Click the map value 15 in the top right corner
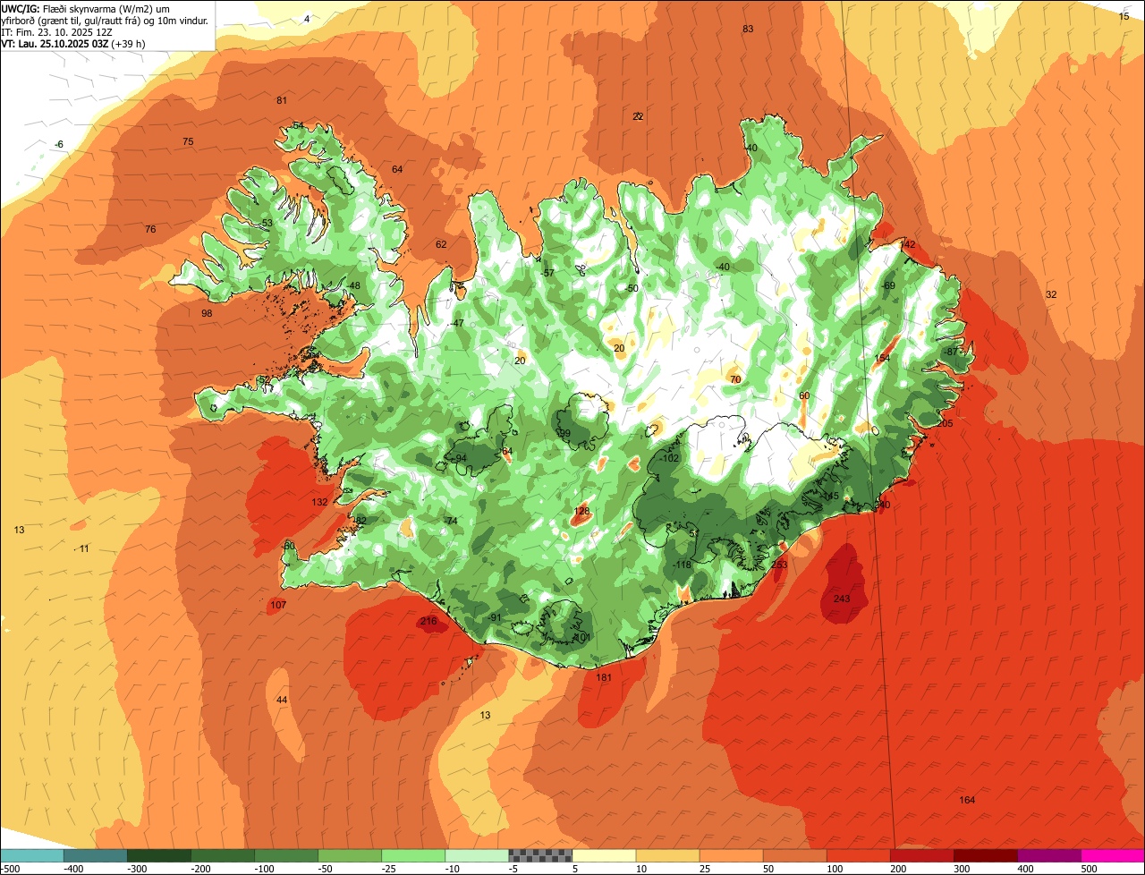1145x875 pixels. (1124, 16)
